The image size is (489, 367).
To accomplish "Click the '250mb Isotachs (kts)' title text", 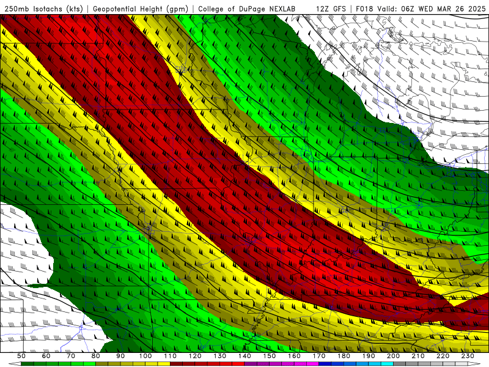I will [x=43, y=9].
